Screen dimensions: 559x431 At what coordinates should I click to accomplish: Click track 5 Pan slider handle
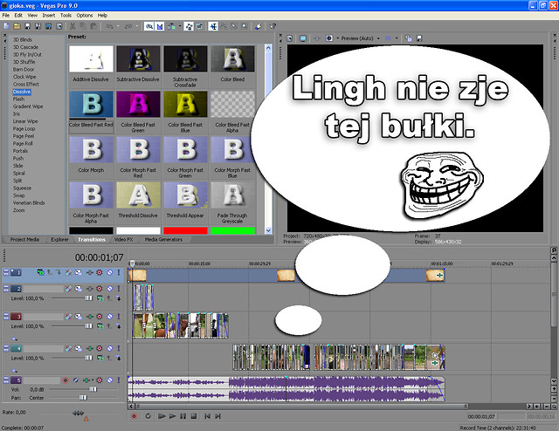(x=83, y=398)
